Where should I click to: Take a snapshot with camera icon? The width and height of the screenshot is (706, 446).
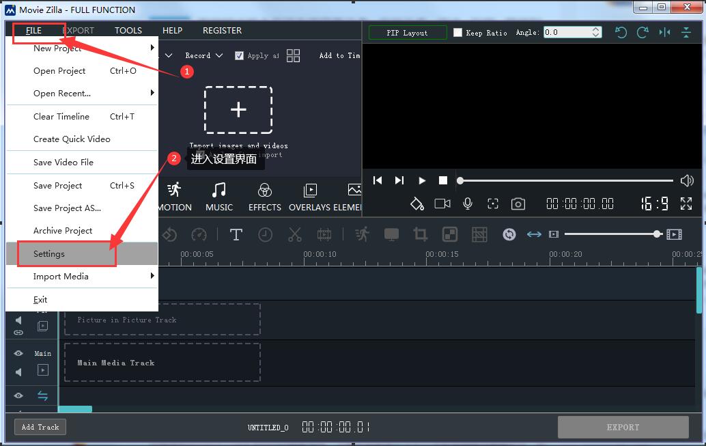click(518, 204)
